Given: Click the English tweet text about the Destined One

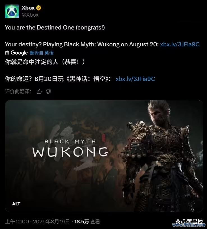Looking at the screenshot, I should (55, 28).
